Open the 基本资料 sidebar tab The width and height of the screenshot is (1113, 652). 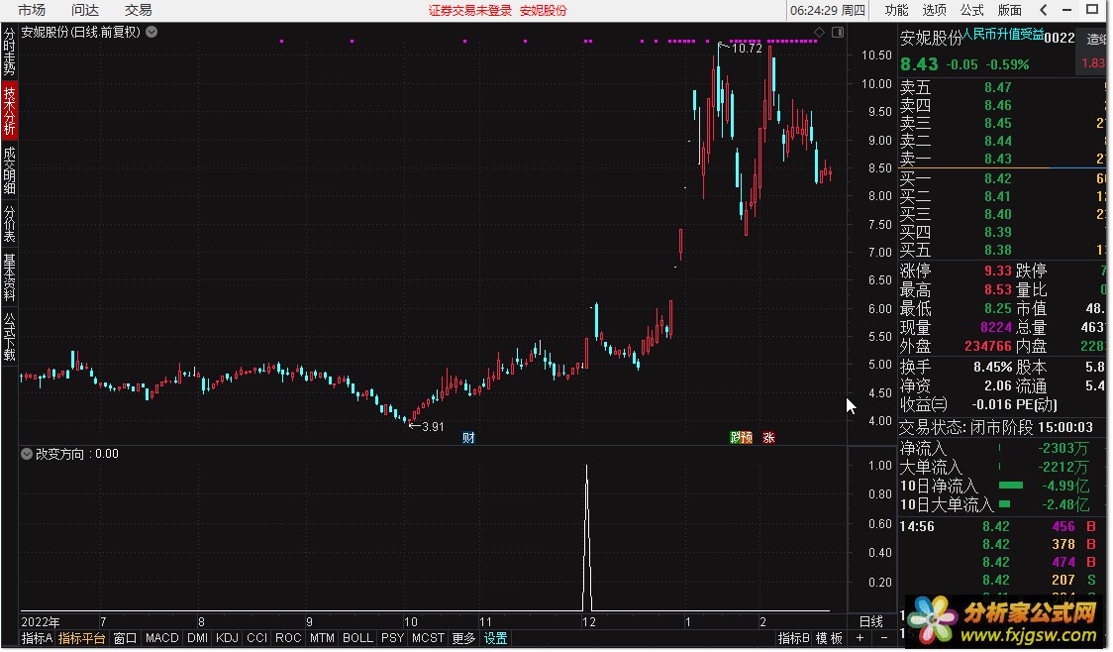click(x=9, y=277)
